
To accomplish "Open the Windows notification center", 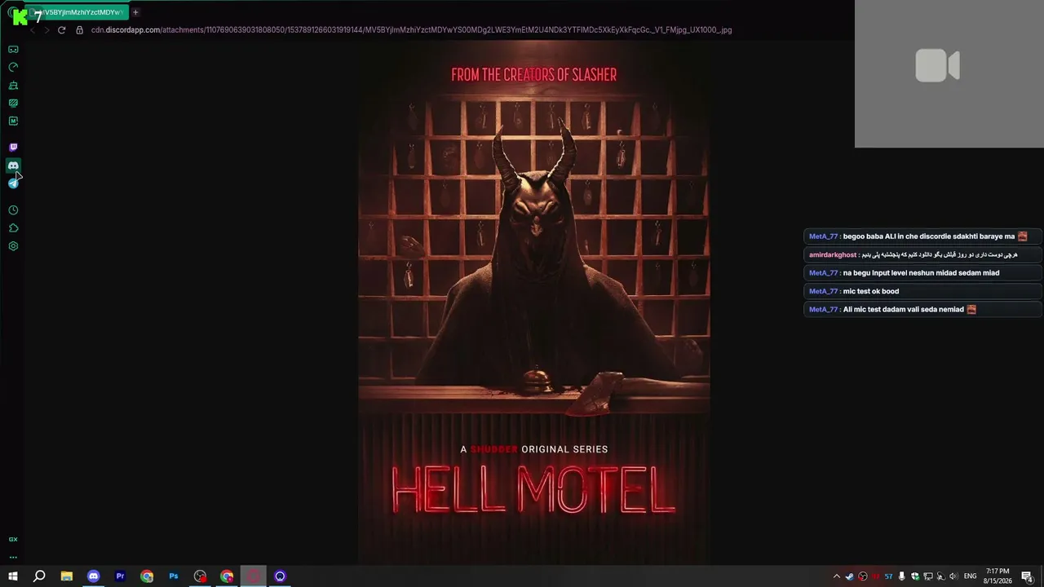I will [1028, 576].
